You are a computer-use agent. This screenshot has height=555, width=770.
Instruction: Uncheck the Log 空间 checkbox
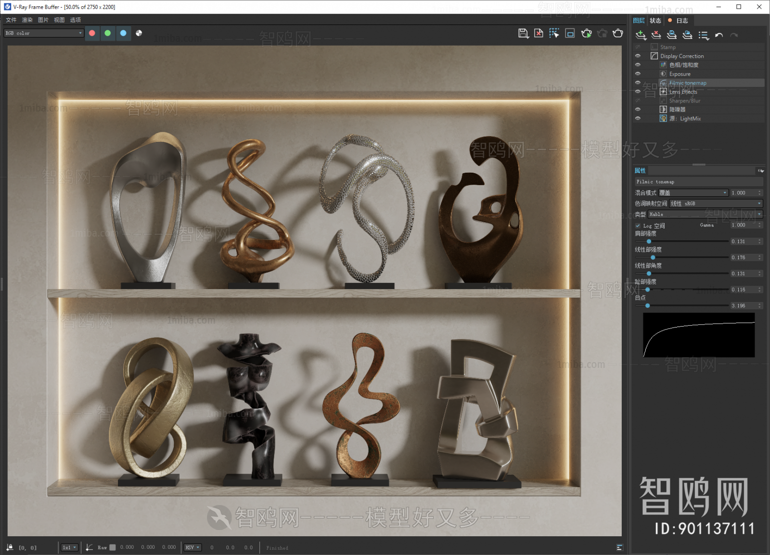click(638, 226)
